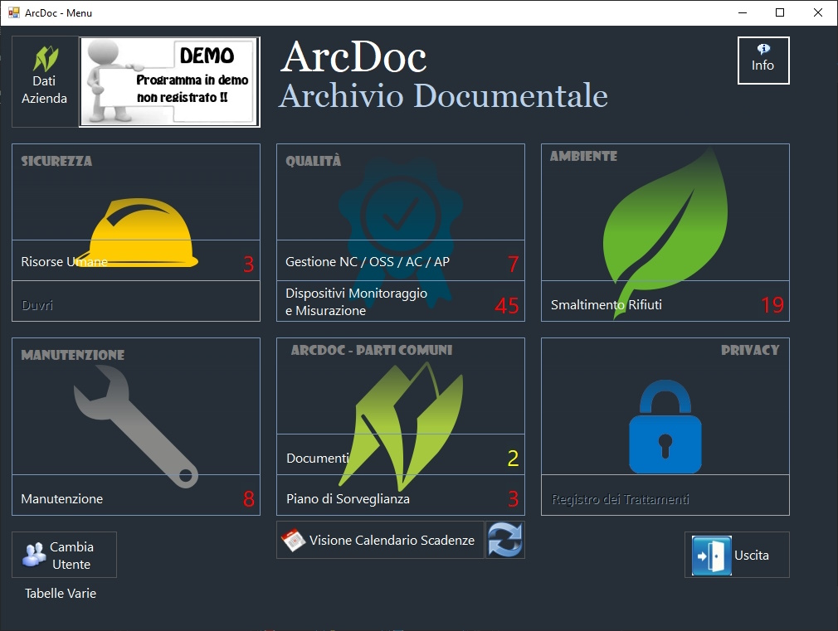
Task: Maximize the ArcDoc - Menu window
Action: point(780,12)
